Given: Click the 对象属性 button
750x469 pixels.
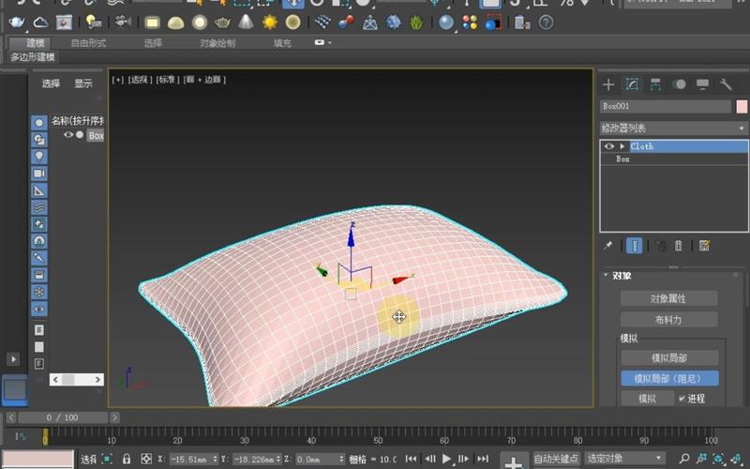Looking at the screenshot, I should 668,298.
